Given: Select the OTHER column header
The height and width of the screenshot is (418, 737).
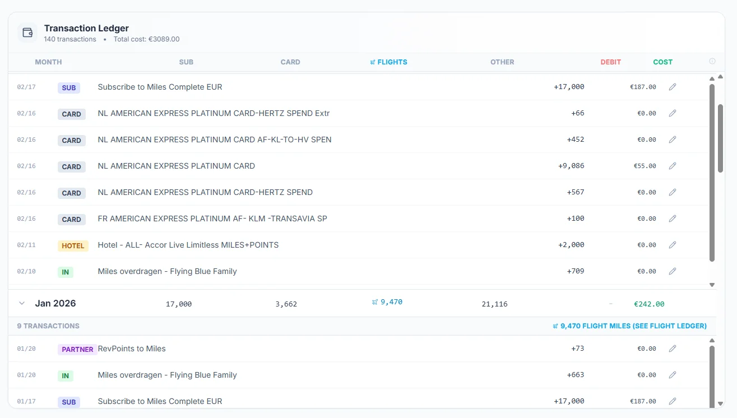Looking at the screenshot, I should tap(502, 62).
